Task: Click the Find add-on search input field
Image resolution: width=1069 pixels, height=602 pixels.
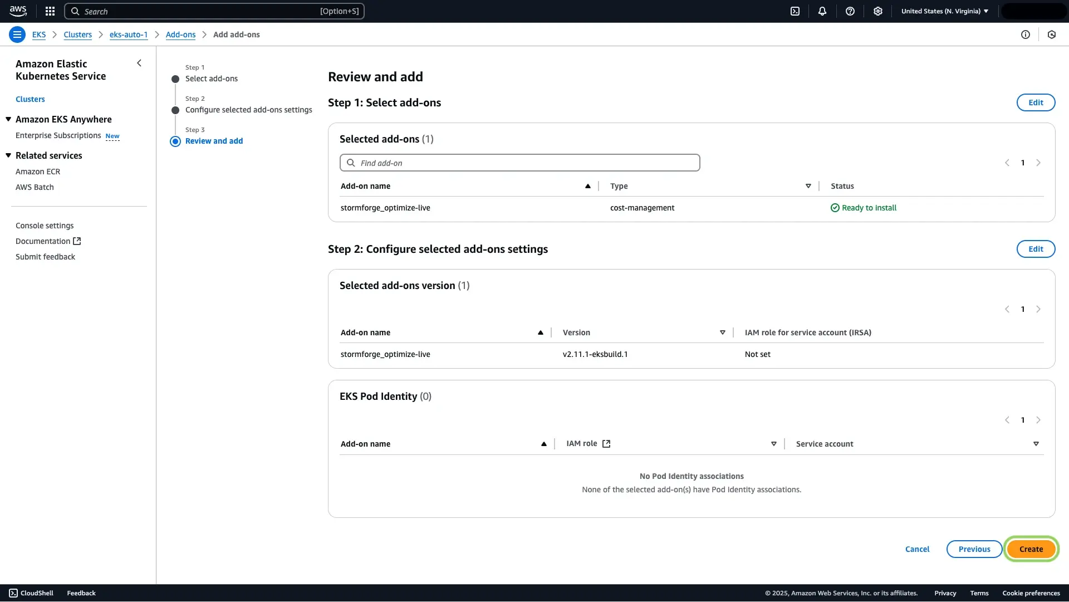Action: coord(519,162)
